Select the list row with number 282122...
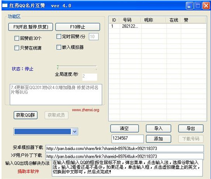Screen dimensions: 211x179 tap(157, 26)
